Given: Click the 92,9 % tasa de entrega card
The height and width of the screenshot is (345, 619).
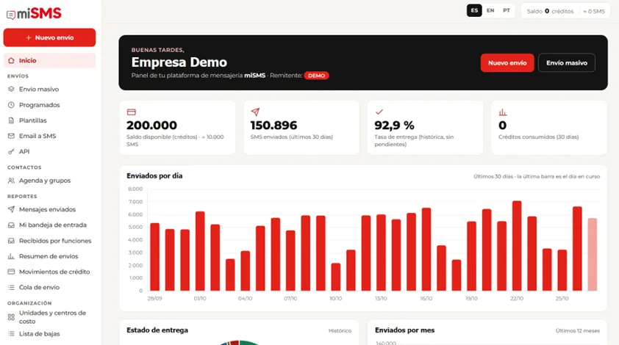Looking at the screenshot, I should tap(425, 127).
